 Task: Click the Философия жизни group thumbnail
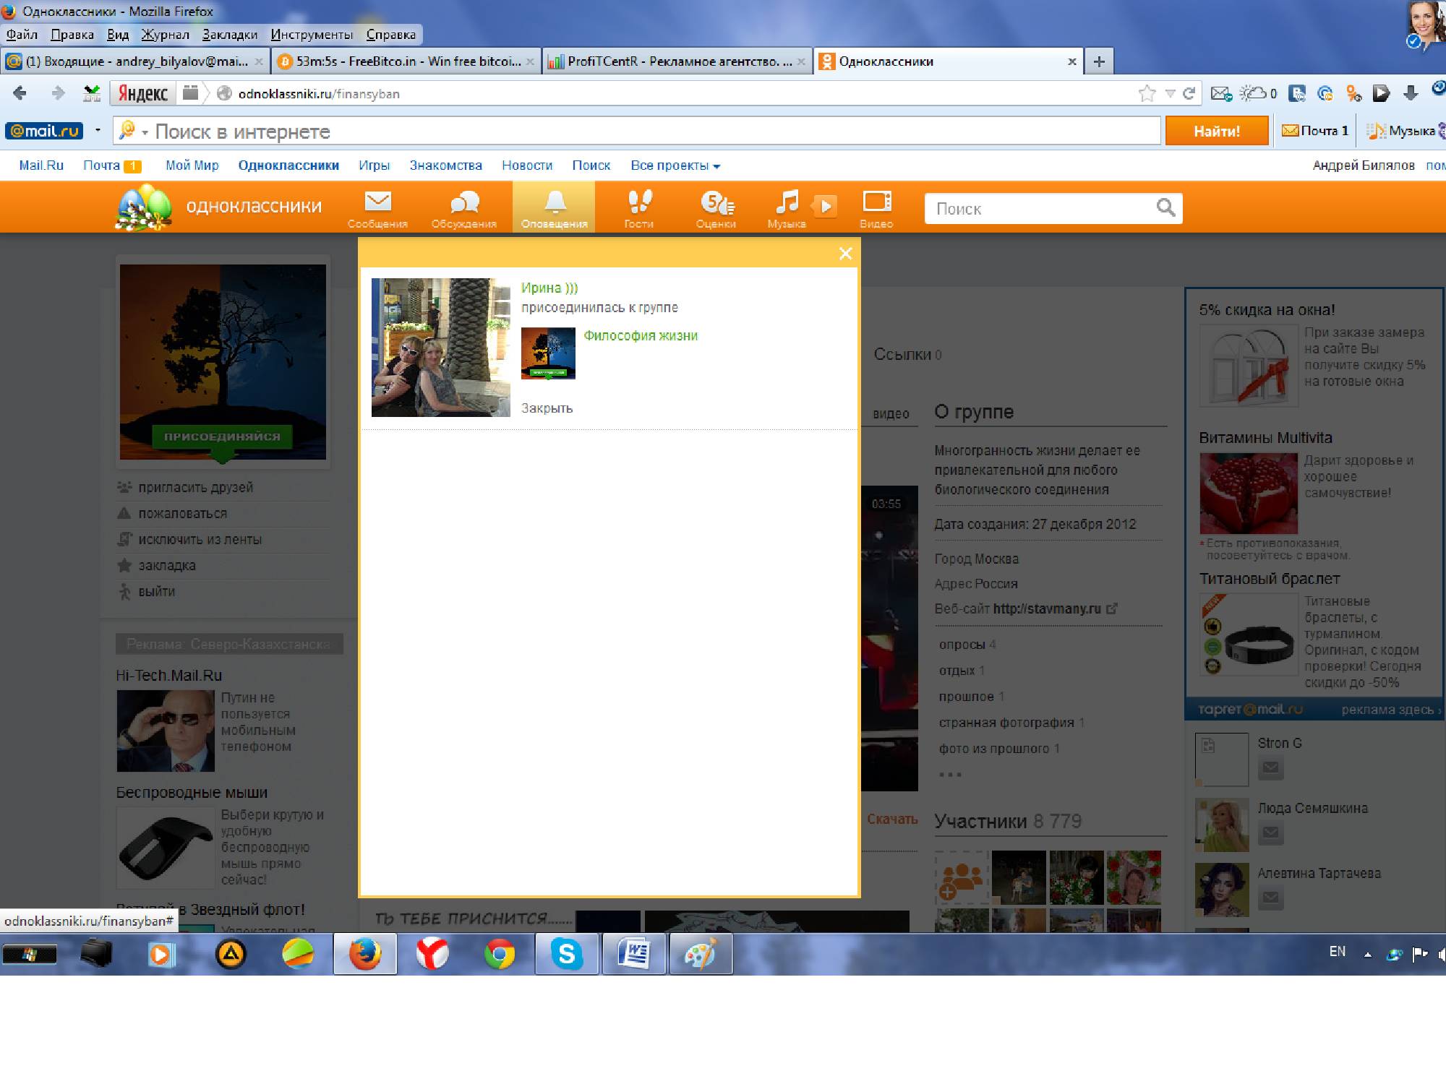548,353
